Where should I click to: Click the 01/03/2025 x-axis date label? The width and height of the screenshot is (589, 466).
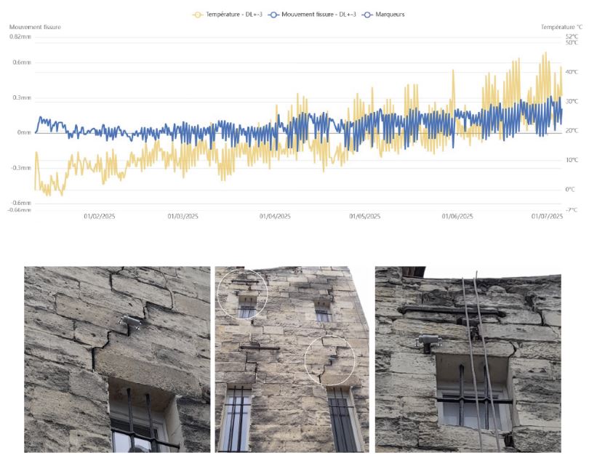[x=183, y=217]
